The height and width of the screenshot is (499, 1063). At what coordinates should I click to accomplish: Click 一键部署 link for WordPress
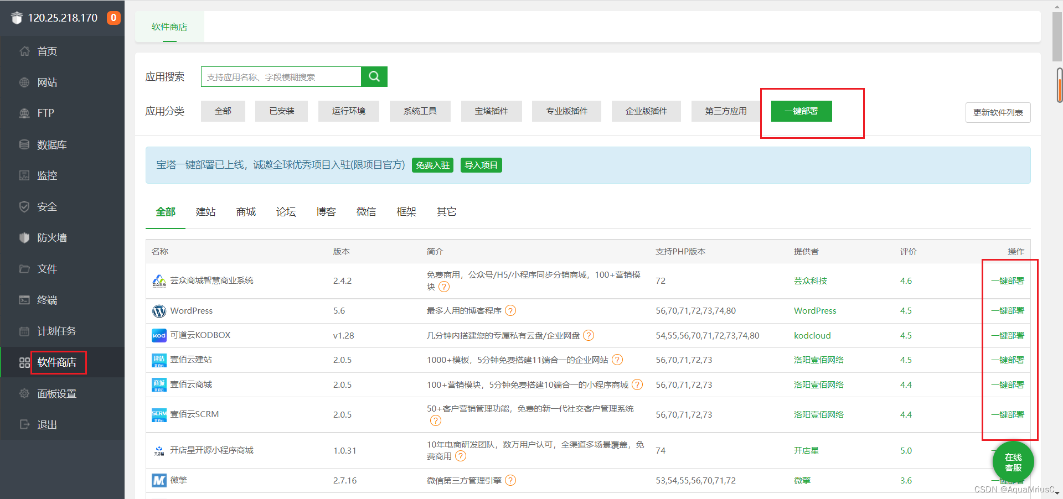(x=1008, y=311)
